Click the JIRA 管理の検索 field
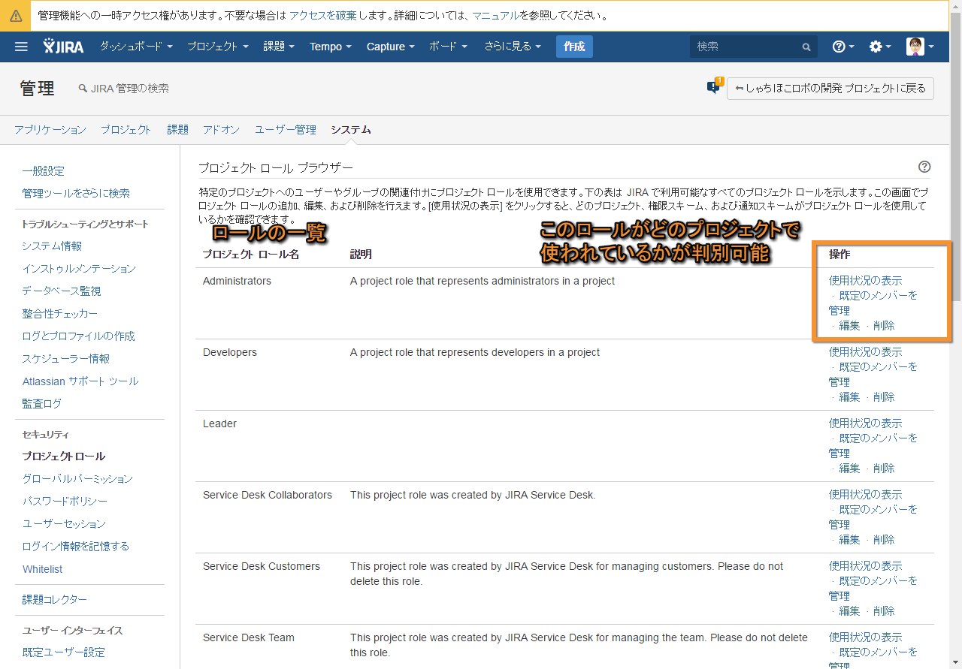 click(x=129, y=88)
